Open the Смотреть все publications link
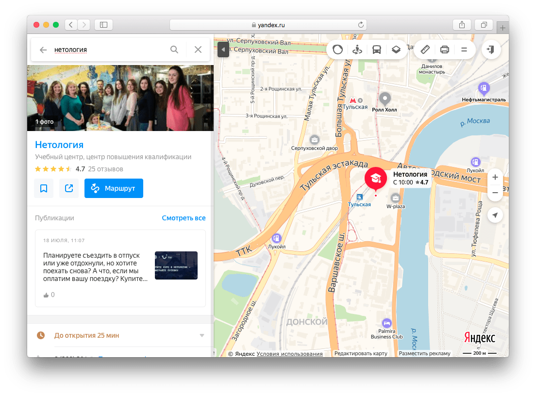Screen dimensions: 536x396 point(184,218)
